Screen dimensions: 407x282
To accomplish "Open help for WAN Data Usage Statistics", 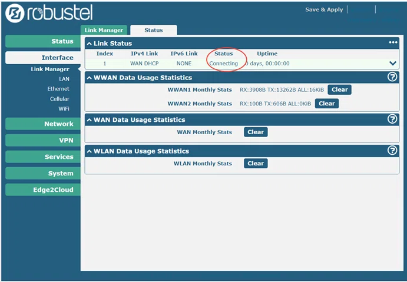I will pos(392,119).
